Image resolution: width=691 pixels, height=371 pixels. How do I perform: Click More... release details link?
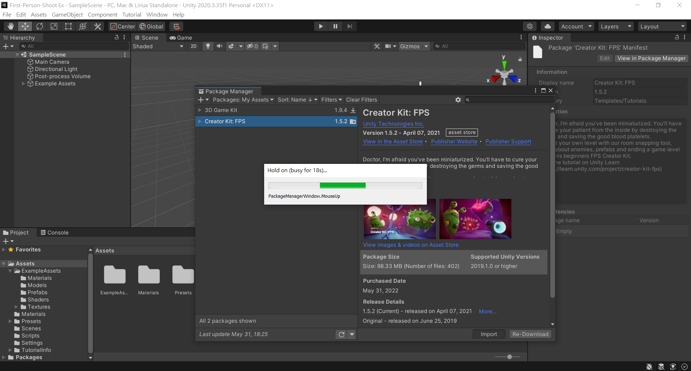coord(488,312)
